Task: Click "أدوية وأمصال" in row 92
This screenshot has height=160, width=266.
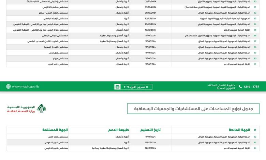Action: [x=122, y=137]
